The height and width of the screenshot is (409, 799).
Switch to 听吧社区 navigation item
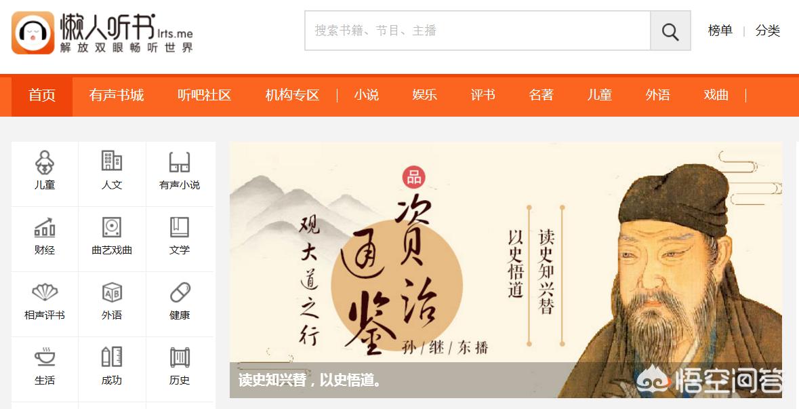pos(205,96)
